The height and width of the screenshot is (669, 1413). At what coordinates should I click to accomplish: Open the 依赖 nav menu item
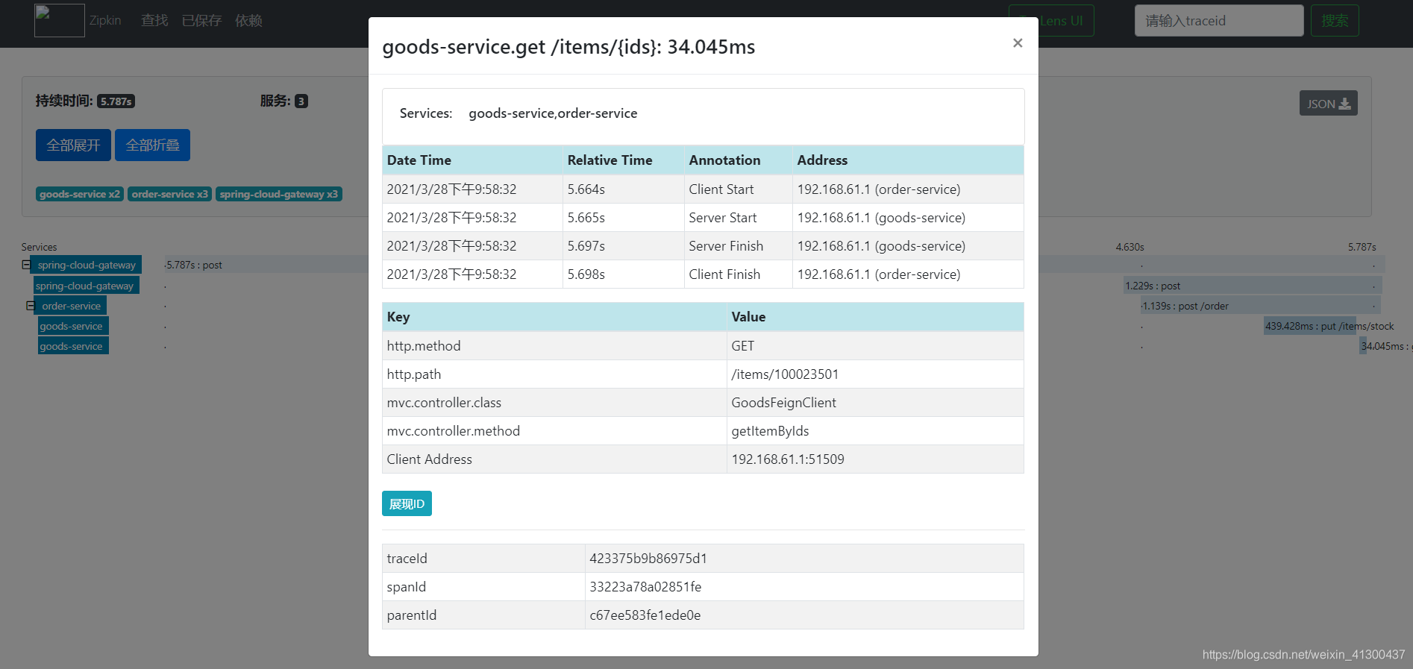click(248, 21)
